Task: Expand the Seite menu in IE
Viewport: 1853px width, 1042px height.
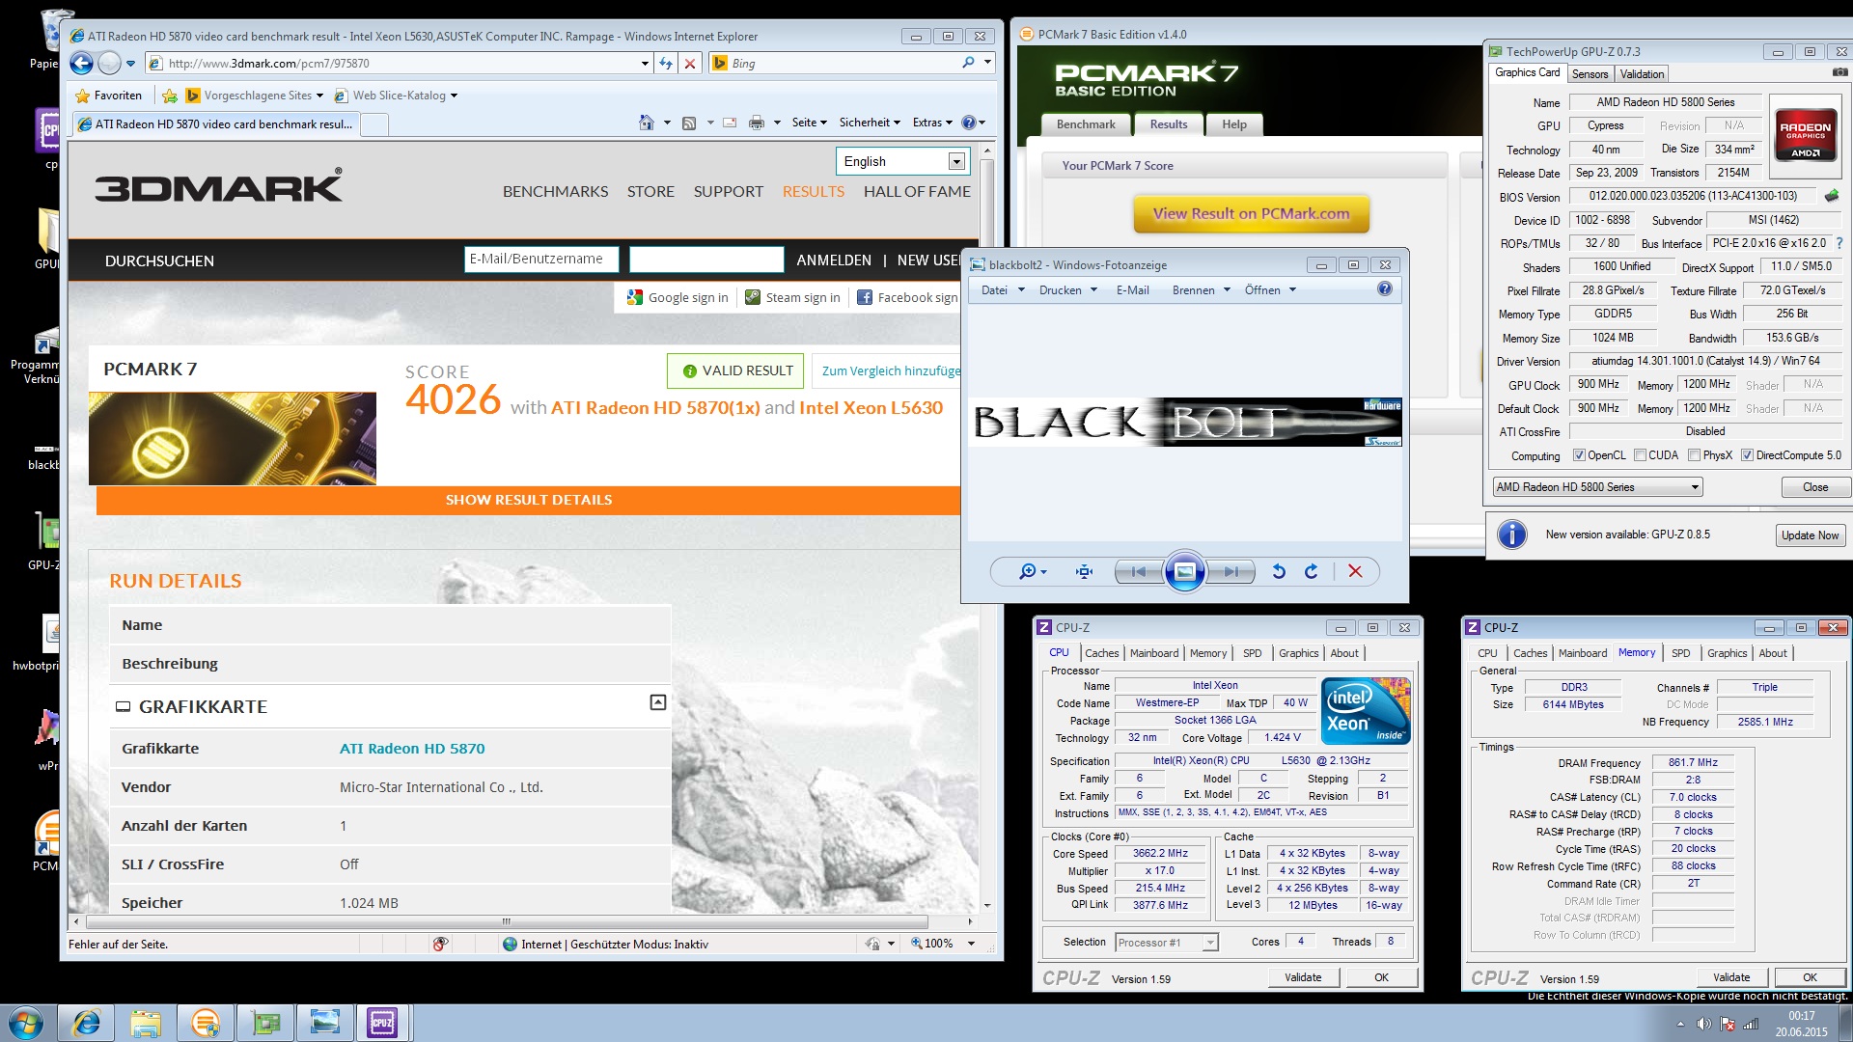Action: [809, 123]
